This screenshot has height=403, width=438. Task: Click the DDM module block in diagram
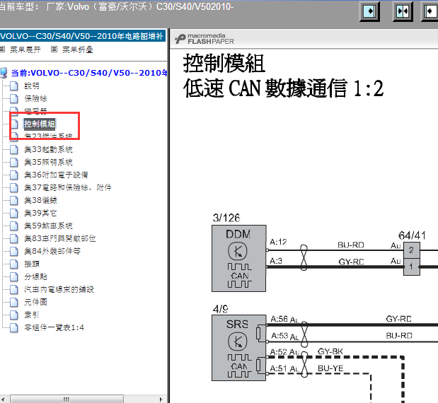pyautogui.click(x=239, y=259)
